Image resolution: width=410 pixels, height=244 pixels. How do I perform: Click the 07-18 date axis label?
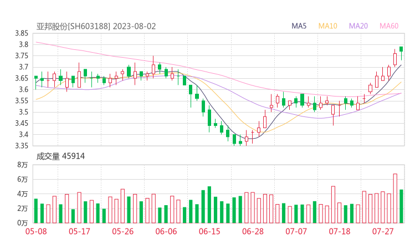[x=340, y=231]
